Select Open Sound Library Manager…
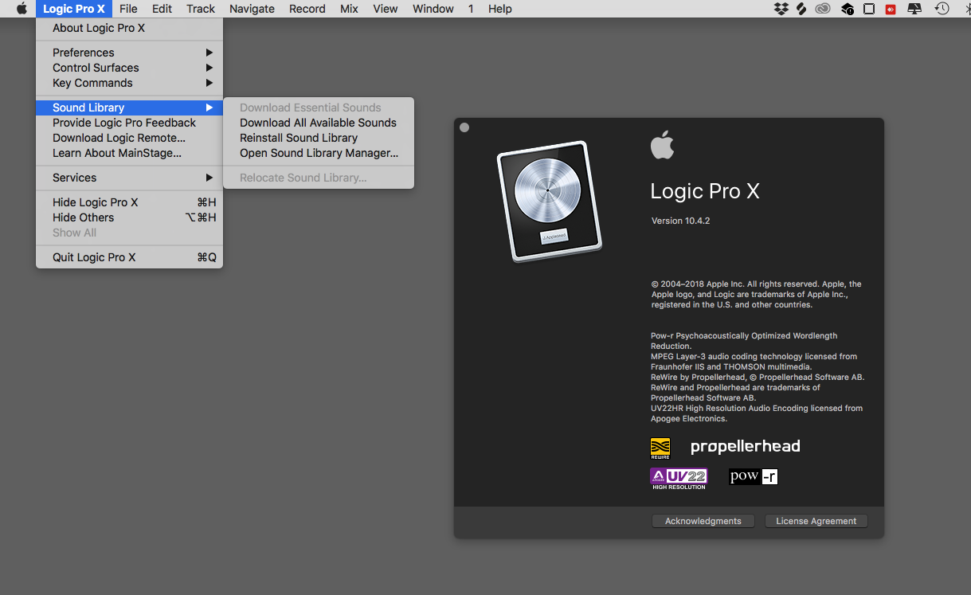 pyautogui.click(x=319, y=153)
